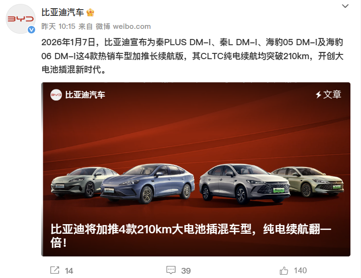Click the post body text
361x278 pixels.
pos(193,56)
